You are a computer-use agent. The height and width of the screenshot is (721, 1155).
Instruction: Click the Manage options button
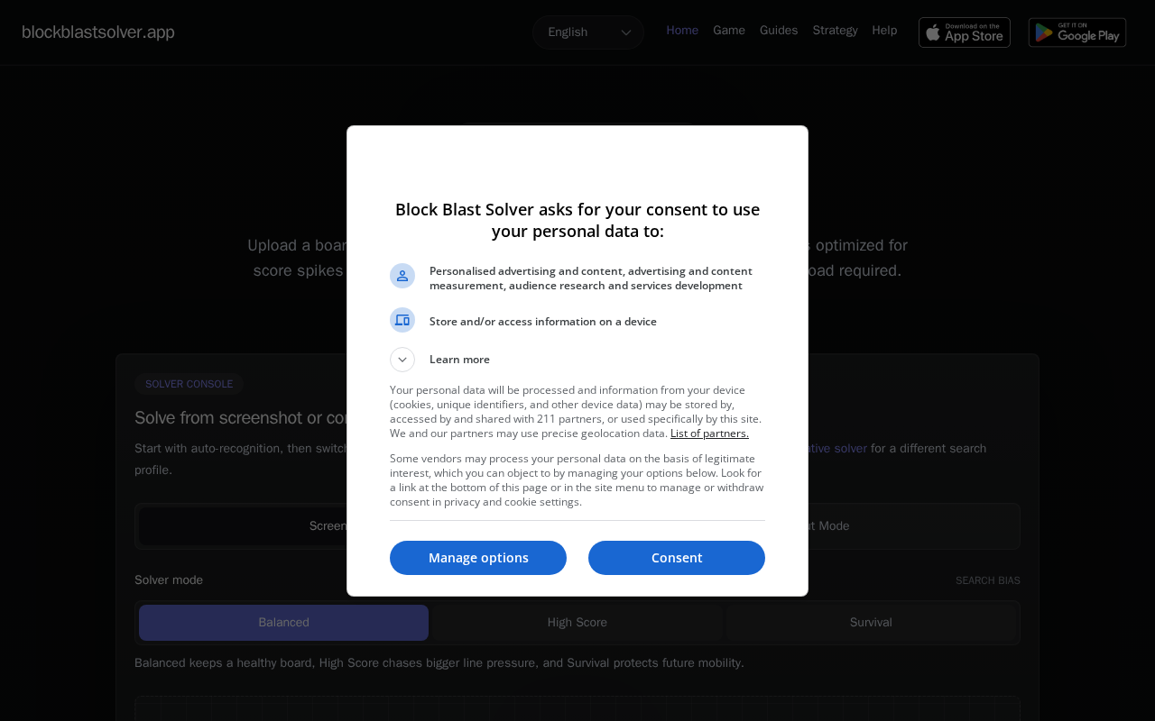pos(478,558)
